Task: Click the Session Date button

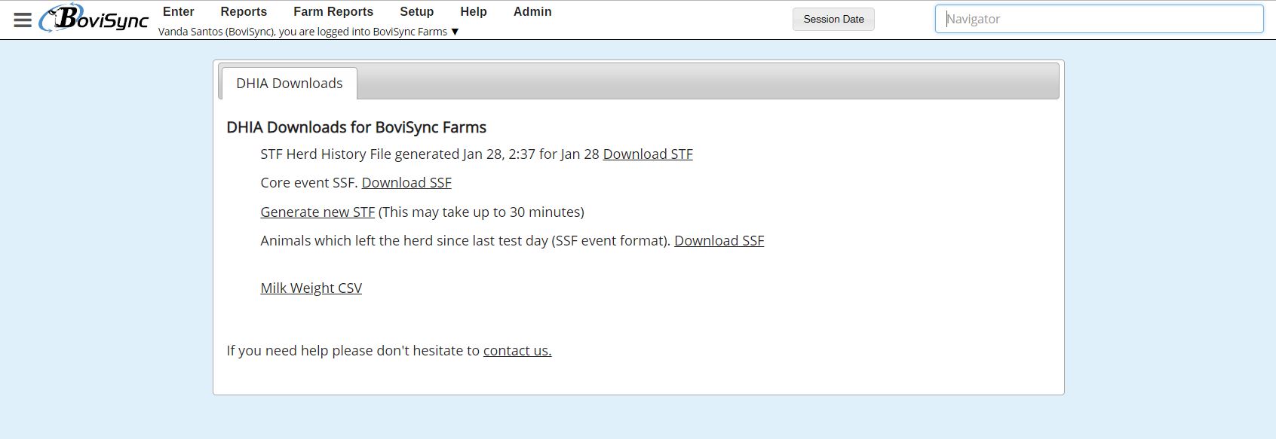Action: click(833, 20)
